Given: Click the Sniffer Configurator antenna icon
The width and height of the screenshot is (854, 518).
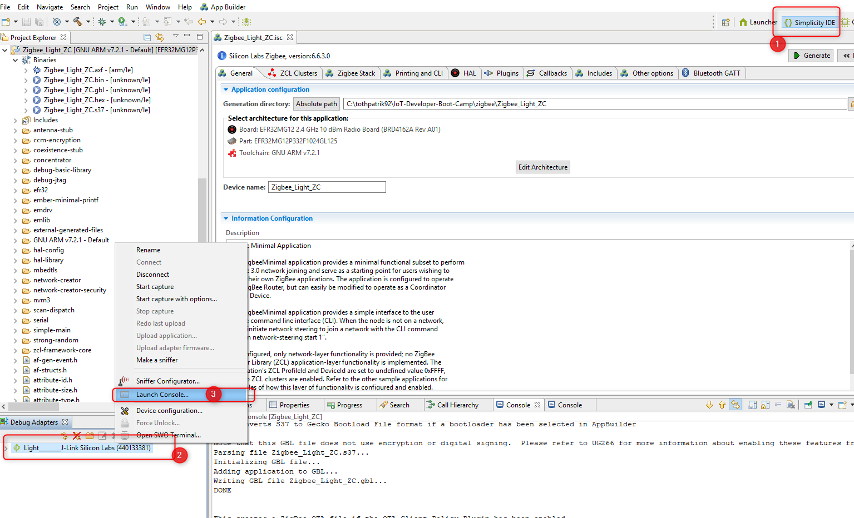Looking at the screenshot, I should (x=124, y=381).
